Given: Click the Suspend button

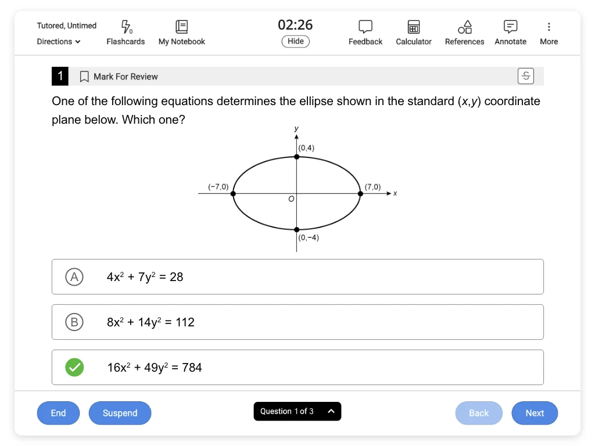Looking at the screenshot, I should click(x=120, y=413).
